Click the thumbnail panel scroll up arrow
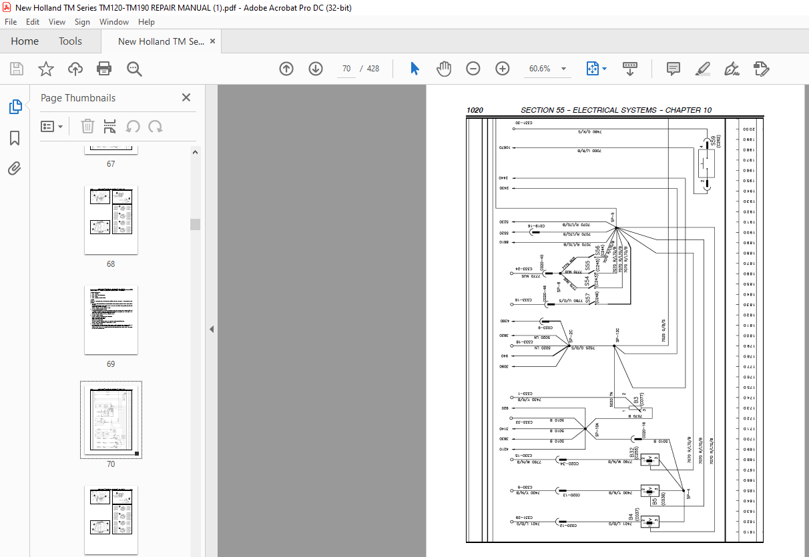Image resolution: width=809 pixels, height=557 pixels. pos(196,152)
